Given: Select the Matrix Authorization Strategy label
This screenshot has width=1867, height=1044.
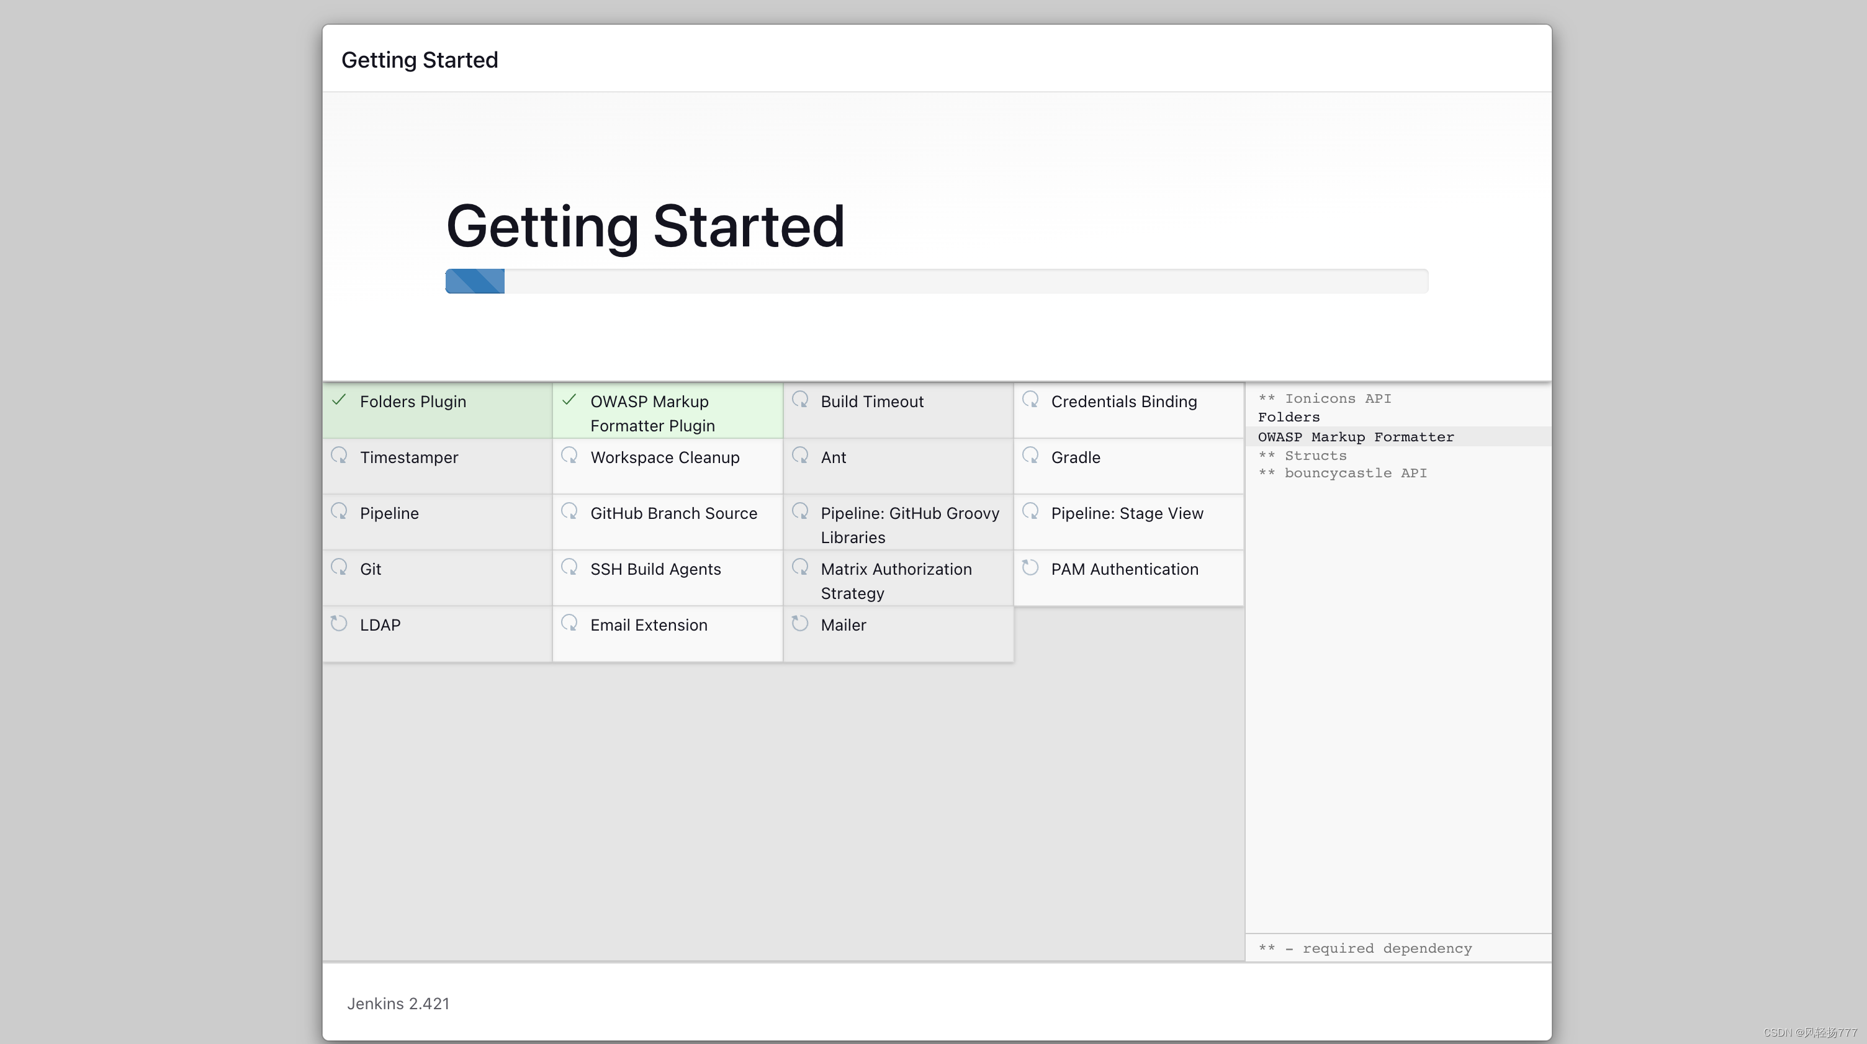Looking at the screenshot, I should 896,581.
